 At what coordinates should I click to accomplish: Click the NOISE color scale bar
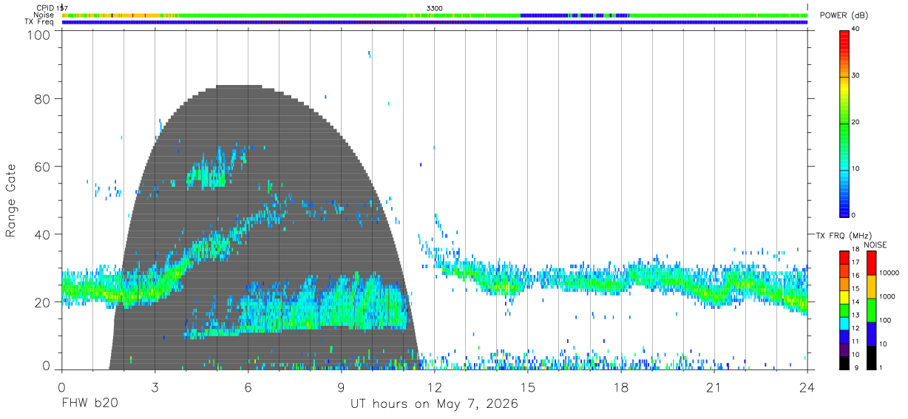pyautogui.click(x=871, y=310)
